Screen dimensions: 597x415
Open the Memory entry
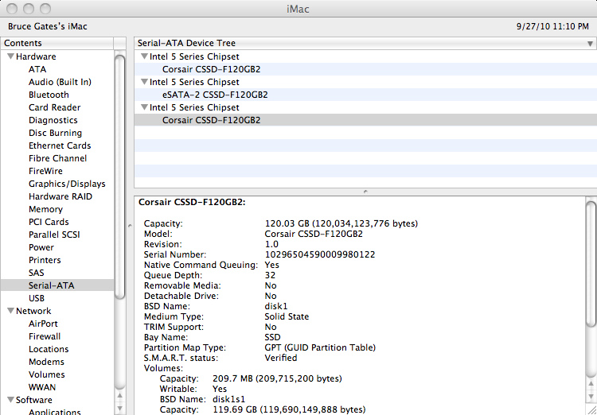coord(45,209)
